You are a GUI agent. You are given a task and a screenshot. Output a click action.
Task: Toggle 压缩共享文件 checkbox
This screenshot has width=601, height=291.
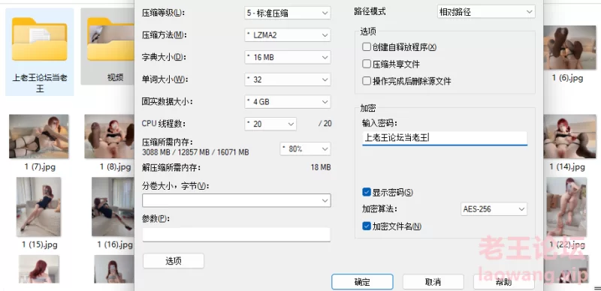coord(367,64)
